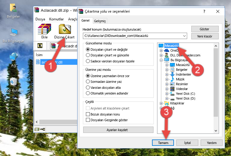The image size is (231, 156).
Task: Switch to the Genel tab
Action: tap(85, 20)
